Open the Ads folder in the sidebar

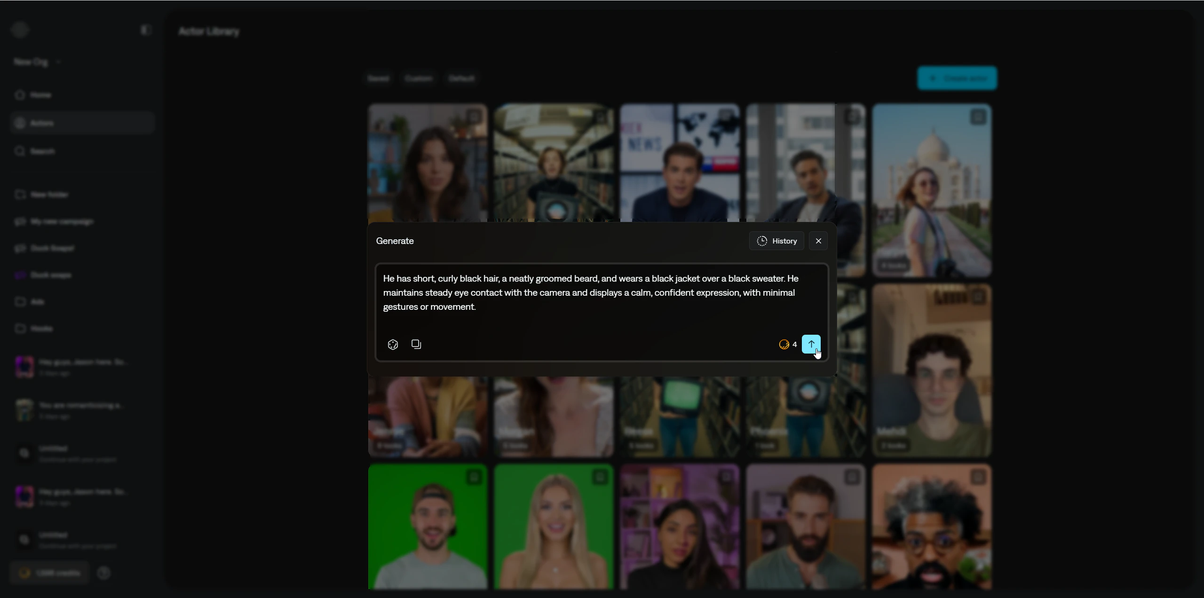click(x=82, y=302)
